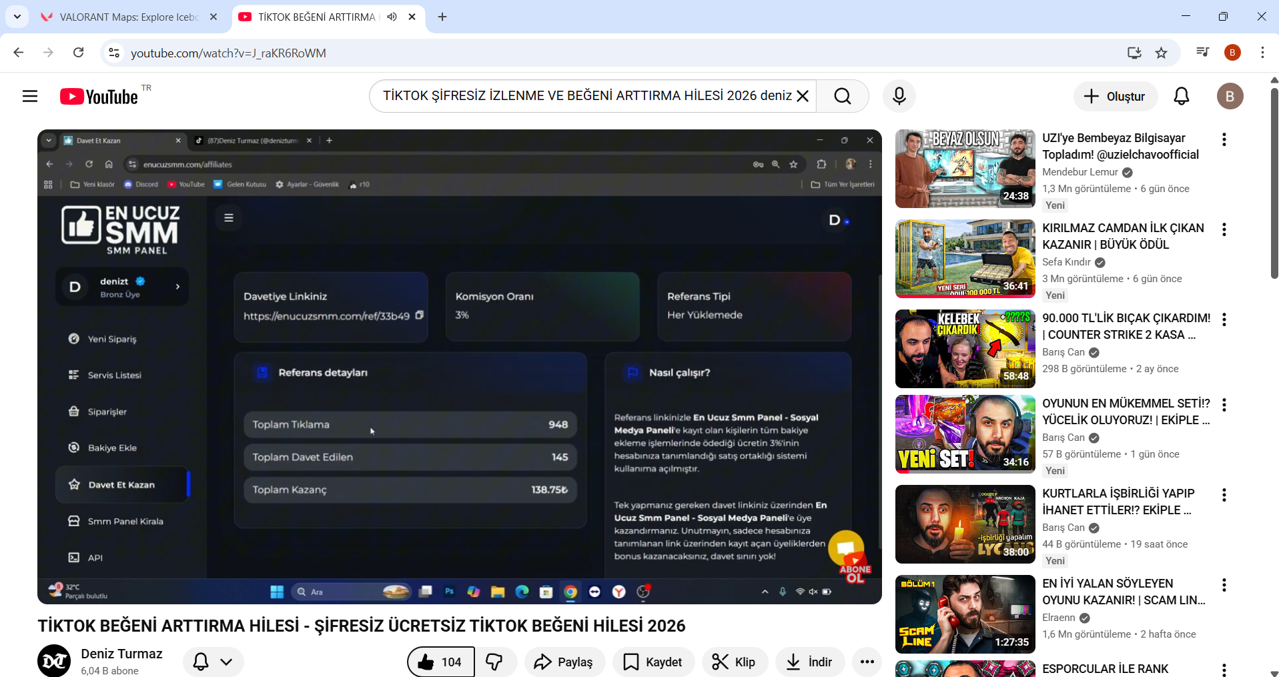1279x677 pixels.
Task: Open subscription notification bell dropdown
Action: [213, 662]
